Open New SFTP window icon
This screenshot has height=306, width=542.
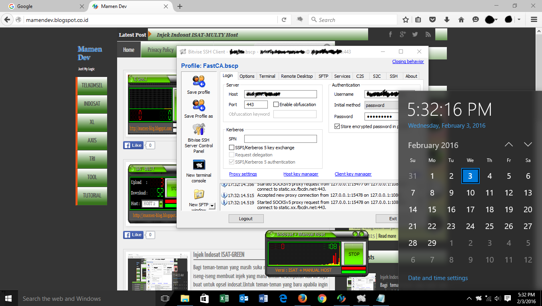199,194
